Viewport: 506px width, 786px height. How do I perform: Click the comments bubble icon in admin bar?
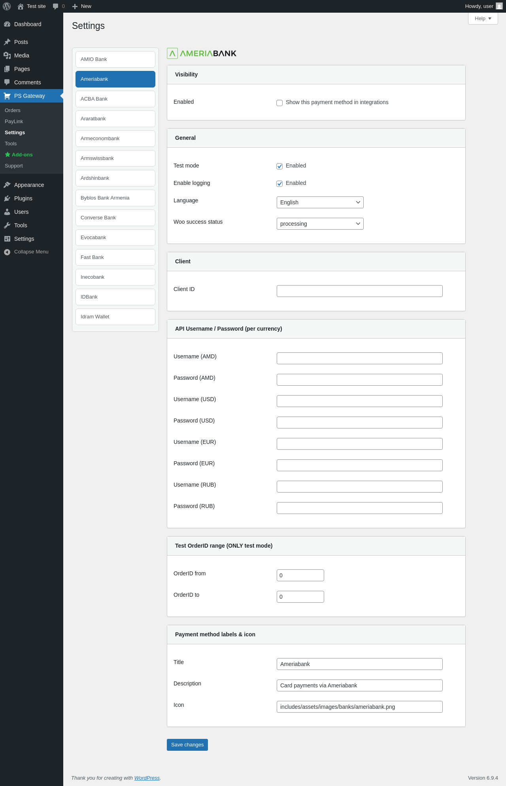pos(56,6)
